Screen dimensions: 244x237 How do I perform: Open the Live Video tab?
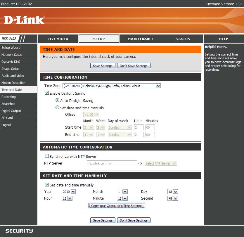58,39
